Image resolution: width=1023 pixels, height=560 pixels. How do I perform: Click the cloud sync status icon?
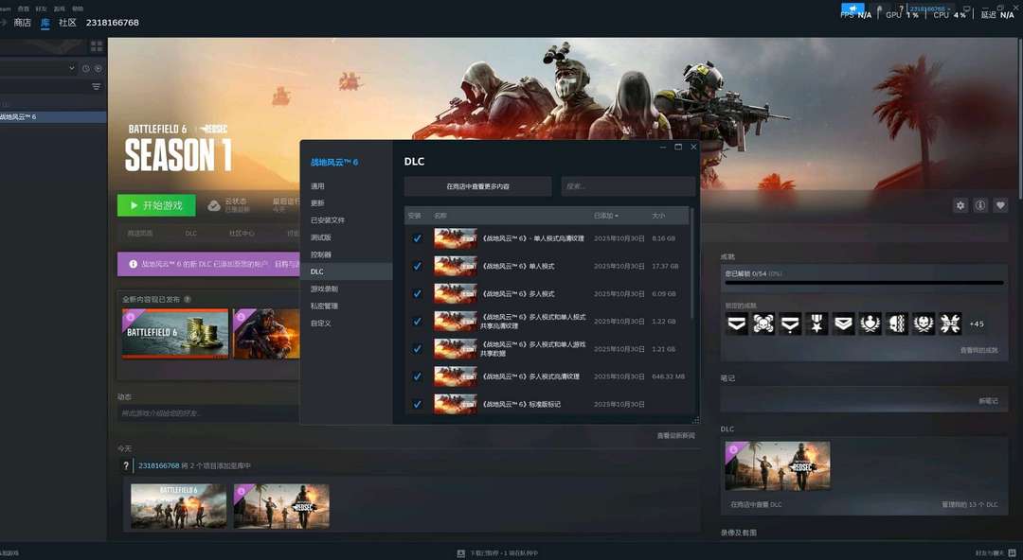[214, 205]
